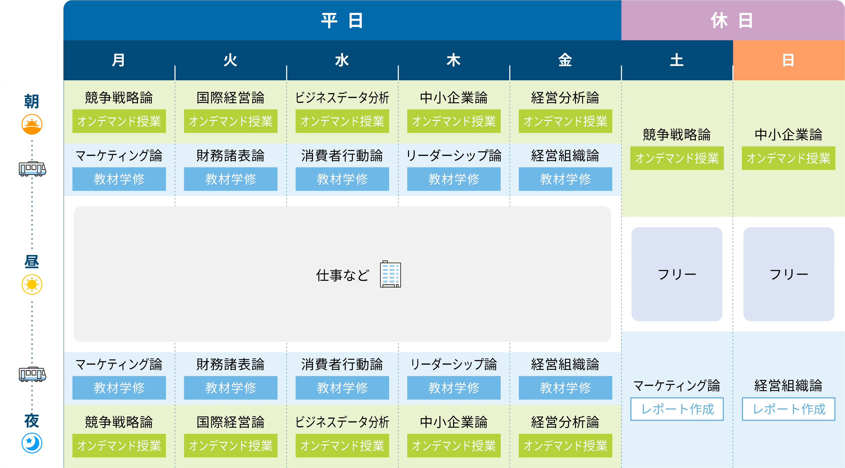This screenshot has width=845, height=468.
Task: Click Monday morning commute マーケティング論 title
Action: click(x=119, y=156)
